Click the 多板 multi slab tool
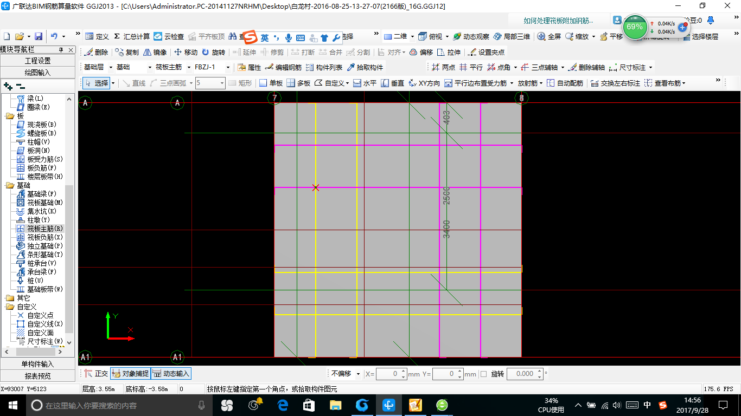Image resolution: width=741 pixels, height=416 pixels. [x=298, y=83]
